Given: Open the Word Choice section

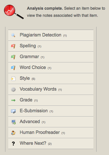Looking at the screenshot, I should 51,68.
